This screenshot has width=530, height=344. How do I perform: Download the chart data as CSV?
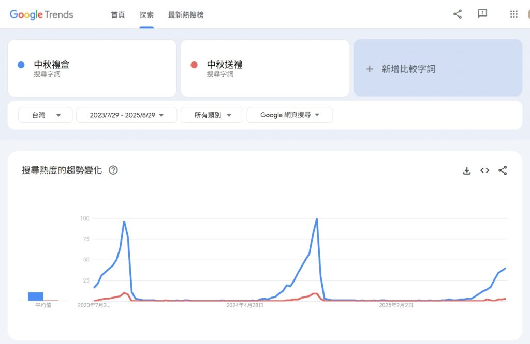point(467,170)
